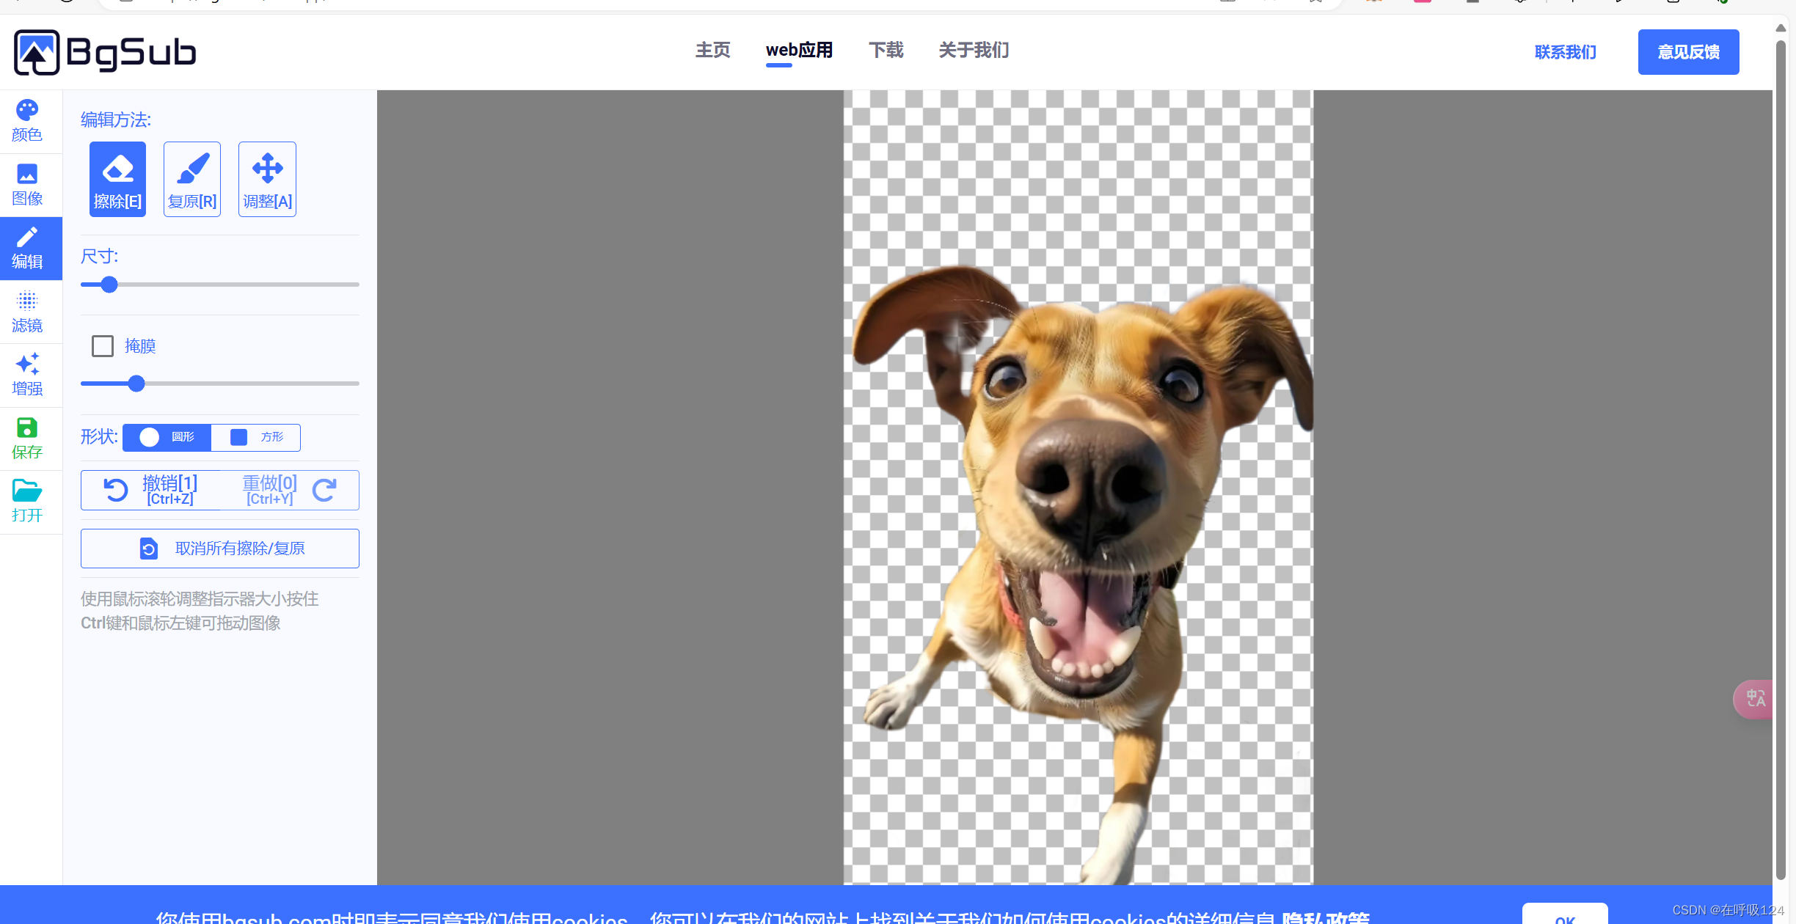Select the 调整[A] move tool
Image resolution: width=1796 pixels, height=924 pixels.
click(267, 179)
